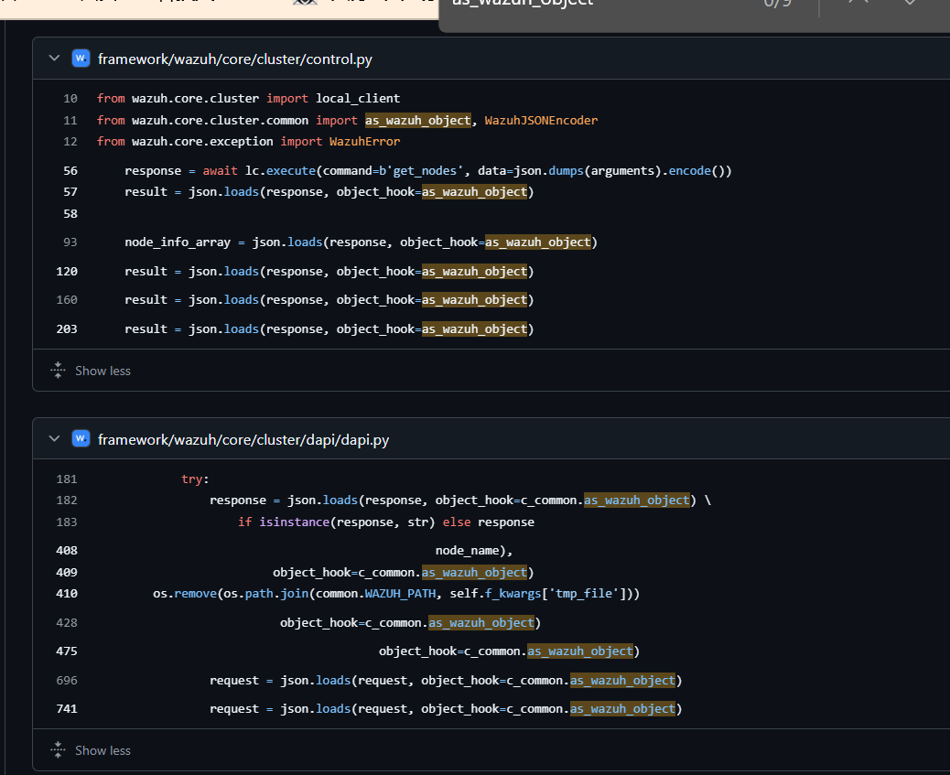Image resolution: width=950 pixels, height=775 pixels.
Task: Go to line 183 in dapi.py
Action: coord(67,522)
